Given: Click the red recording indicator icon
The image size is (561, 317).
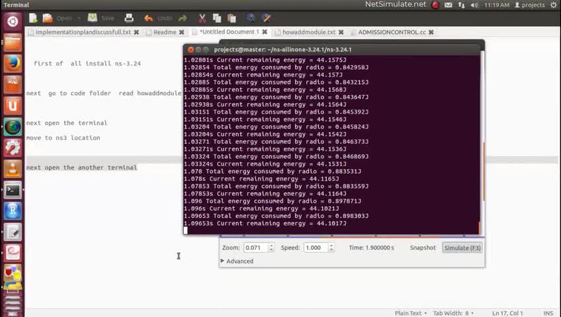Looking at the screenshot, I should (435, 5).
